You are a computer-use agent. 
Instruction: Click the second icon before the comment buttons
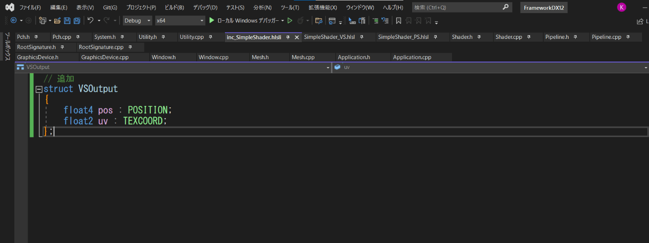pos(362,20)
